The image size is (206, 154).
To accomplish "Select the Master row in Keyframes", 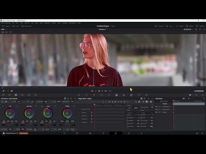I will [165, 104].
